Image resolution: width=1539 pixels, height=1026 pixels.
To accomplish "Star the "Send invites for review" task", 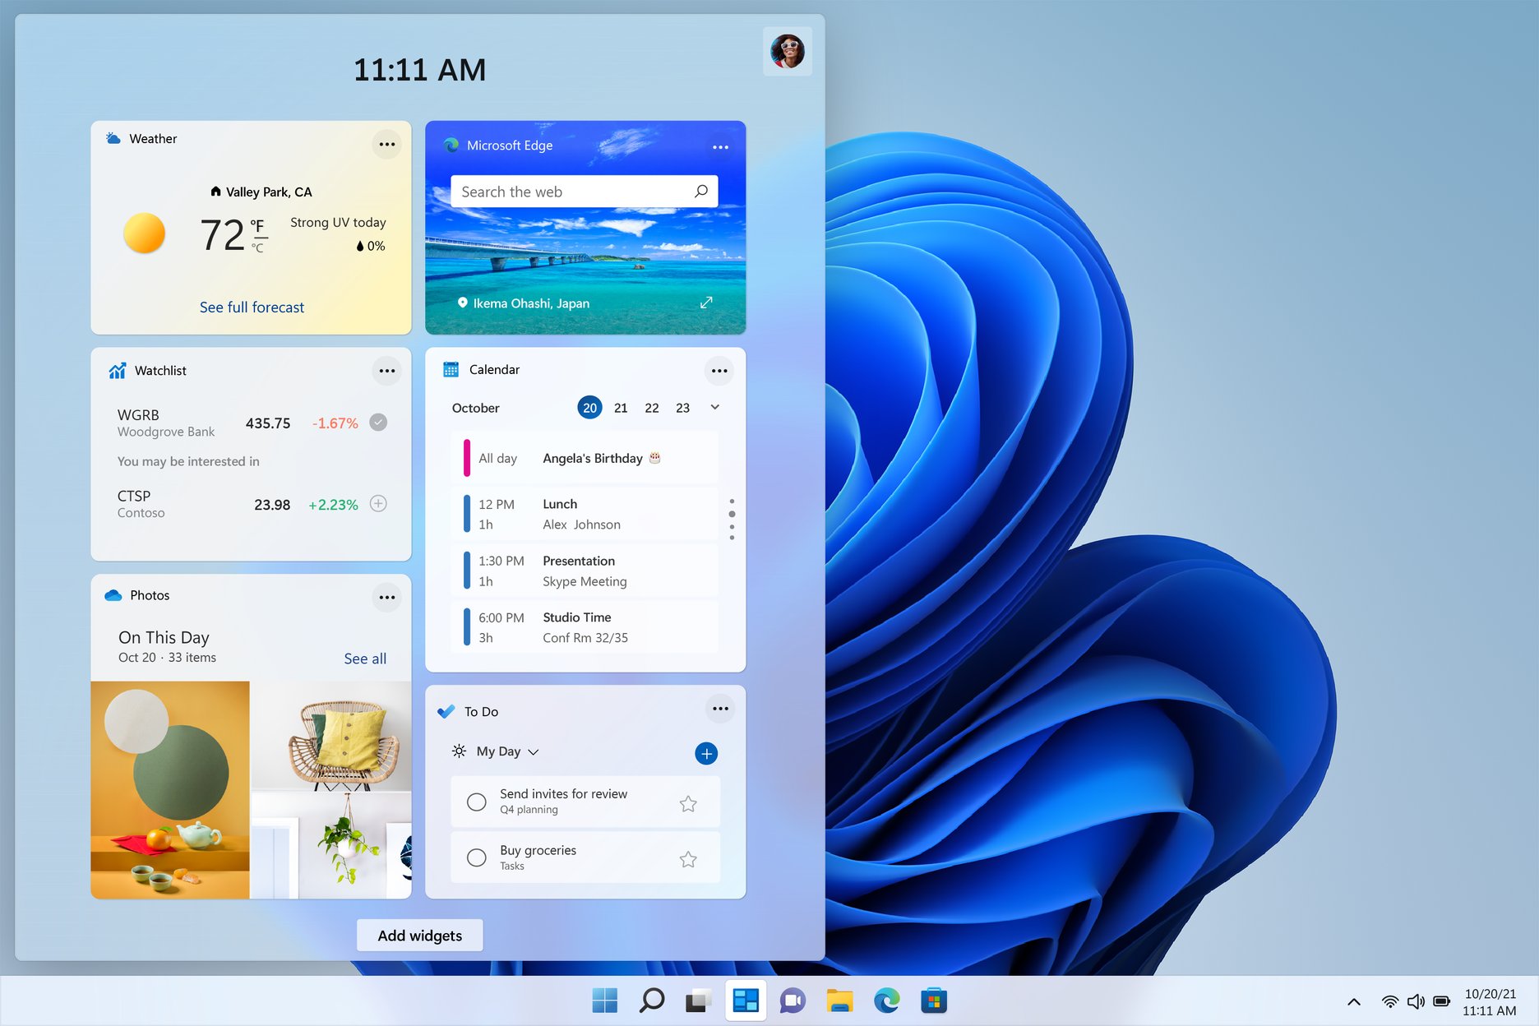I will pos(688,802).
